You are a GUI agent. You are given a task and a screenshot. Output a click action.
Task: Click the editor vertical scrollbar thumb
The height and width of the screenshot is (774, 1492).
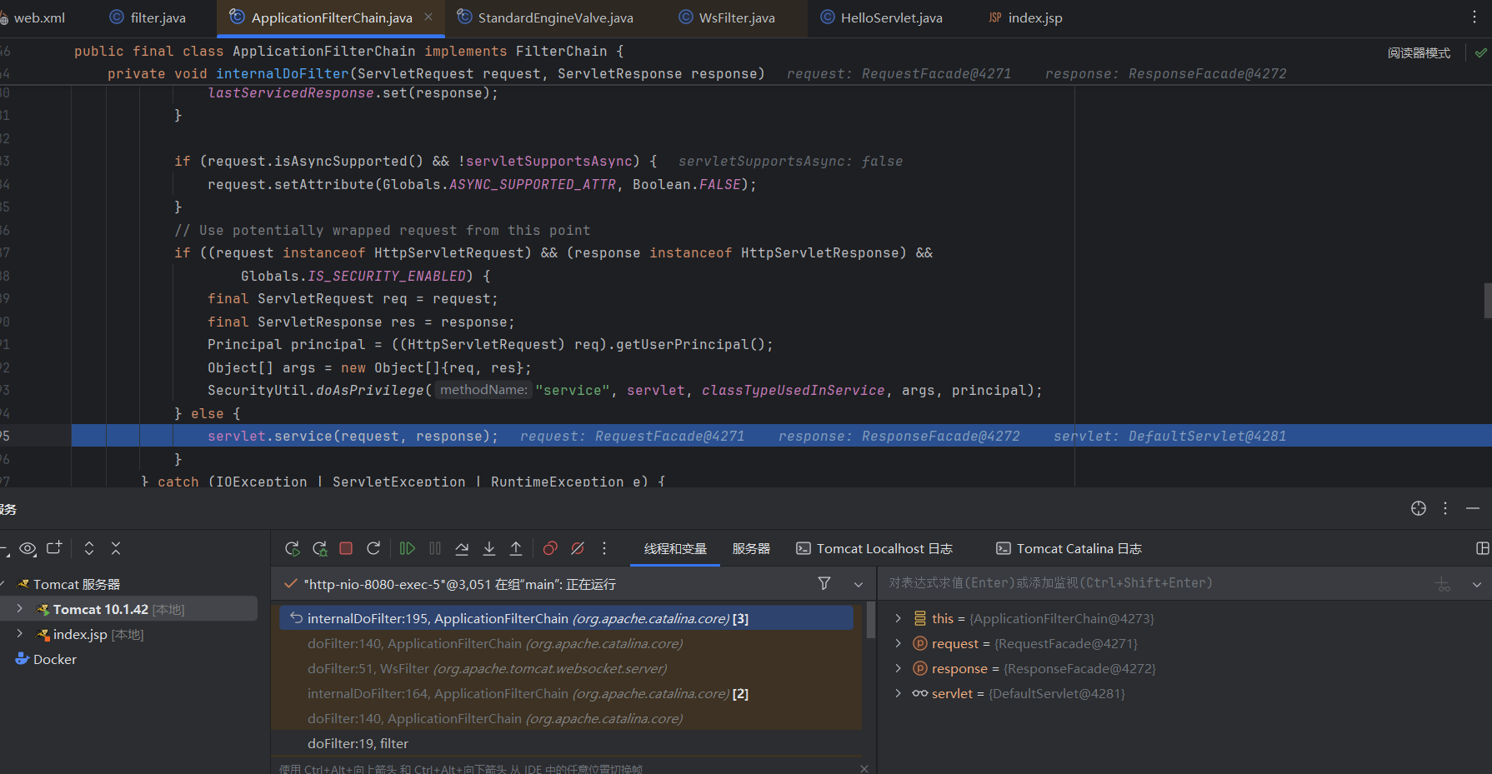[x=1487, y=301]
